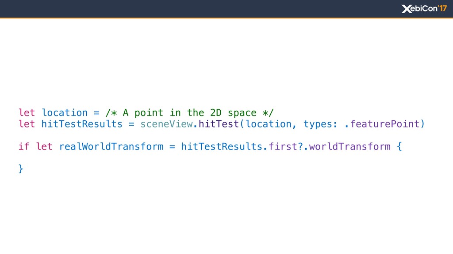Click the 'hitTestResults' variable declaration
The height and width of the screenshot is (254, 453).
(x=82, y=124)
